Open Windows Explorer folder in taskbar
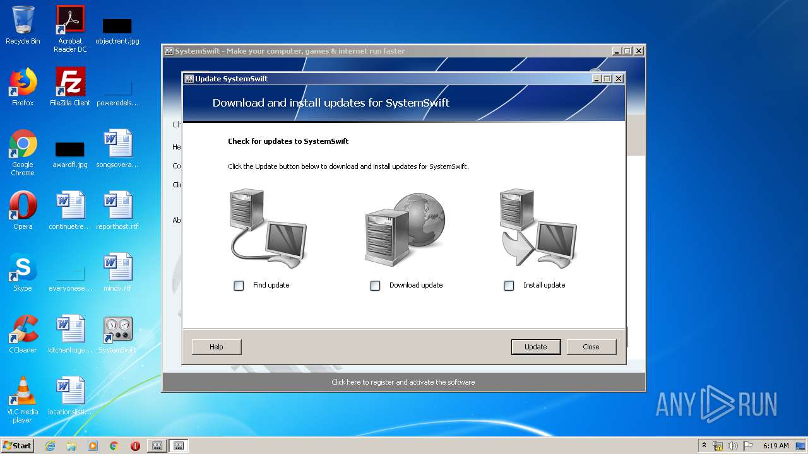808x454 pixels. (x=71, y=446)
